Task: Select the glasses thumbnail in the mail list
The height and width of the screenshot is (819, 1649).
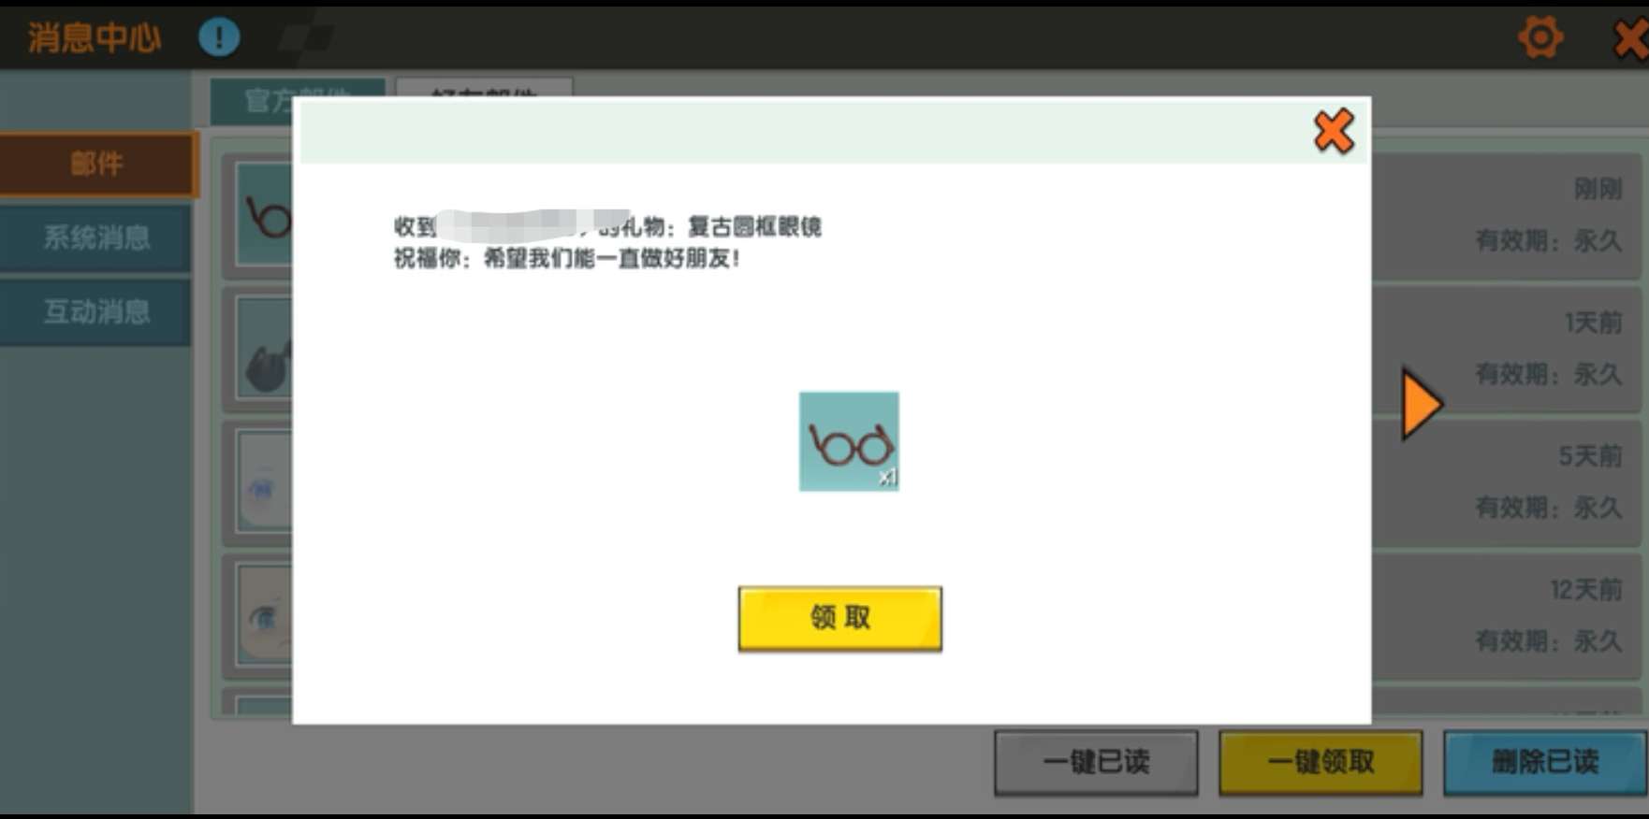Action: (265, 215)
